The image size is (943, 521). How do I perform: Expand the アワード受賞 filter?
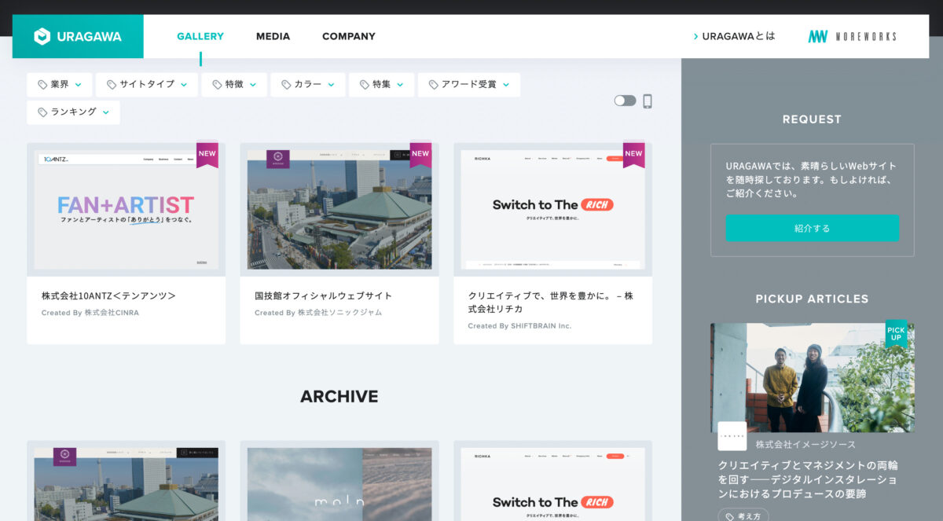coord(468,85)
